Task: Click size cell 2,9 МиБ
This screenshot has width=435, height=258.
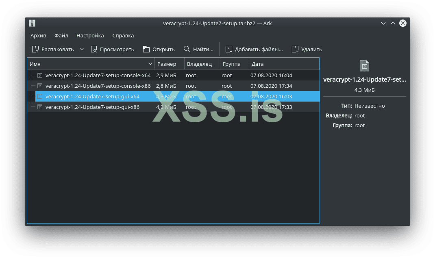Action: 166,76
